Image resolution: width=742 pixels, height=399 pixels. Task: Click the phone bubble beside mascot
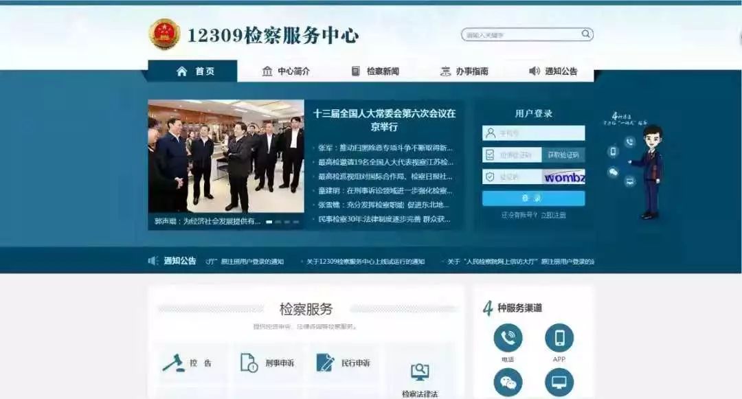(630, 141)
